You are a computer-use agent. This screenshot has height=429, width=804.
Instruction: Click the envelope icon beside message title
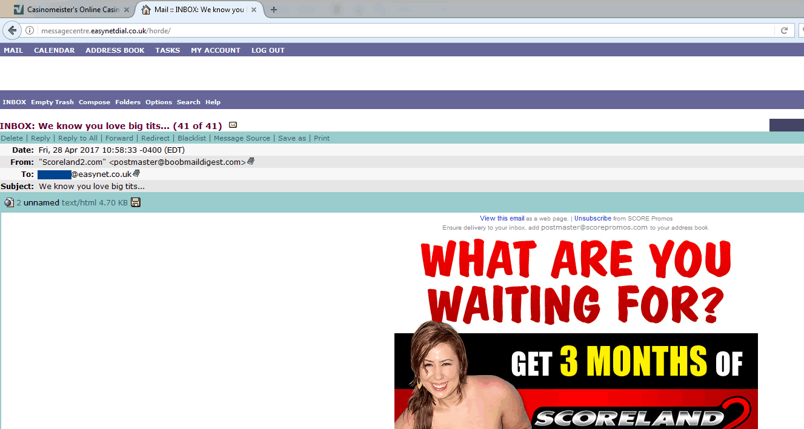coord(233,125)
